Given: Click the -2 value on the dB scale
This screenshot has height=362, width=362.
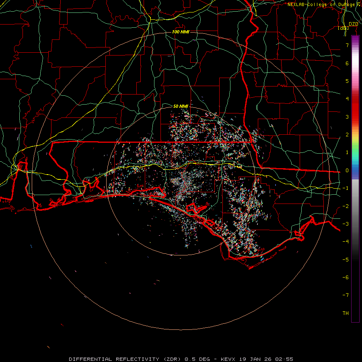Looking at the screenshot, I should 346,206.
